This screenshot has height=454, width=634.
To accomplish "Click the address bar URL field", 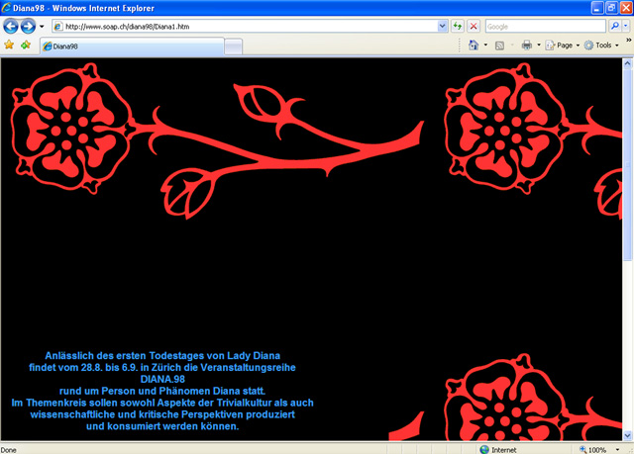I will 248,26.
